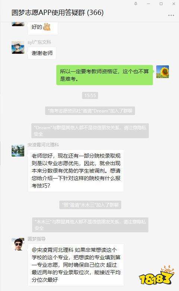Select the 谢谢老师 message bubble
The image size is (179, 291).
point(42,53)
